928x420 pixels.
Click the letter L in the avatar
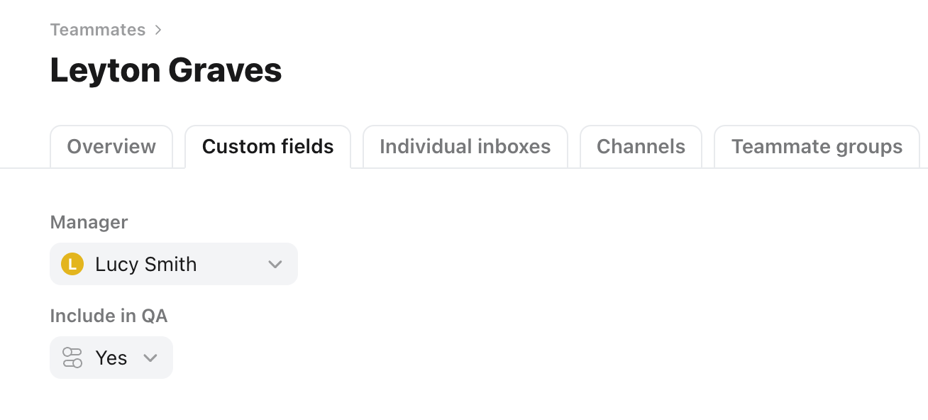coord(72,265)
